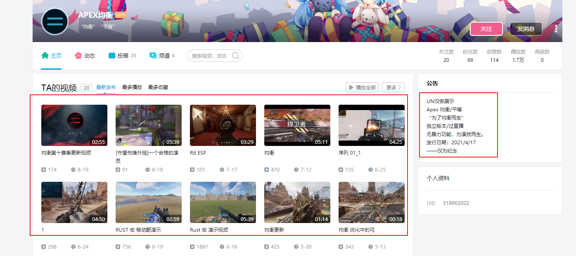576x256 pixels.
Task: Open 均衡更新 video thumbnail
Action: (297, 202)
